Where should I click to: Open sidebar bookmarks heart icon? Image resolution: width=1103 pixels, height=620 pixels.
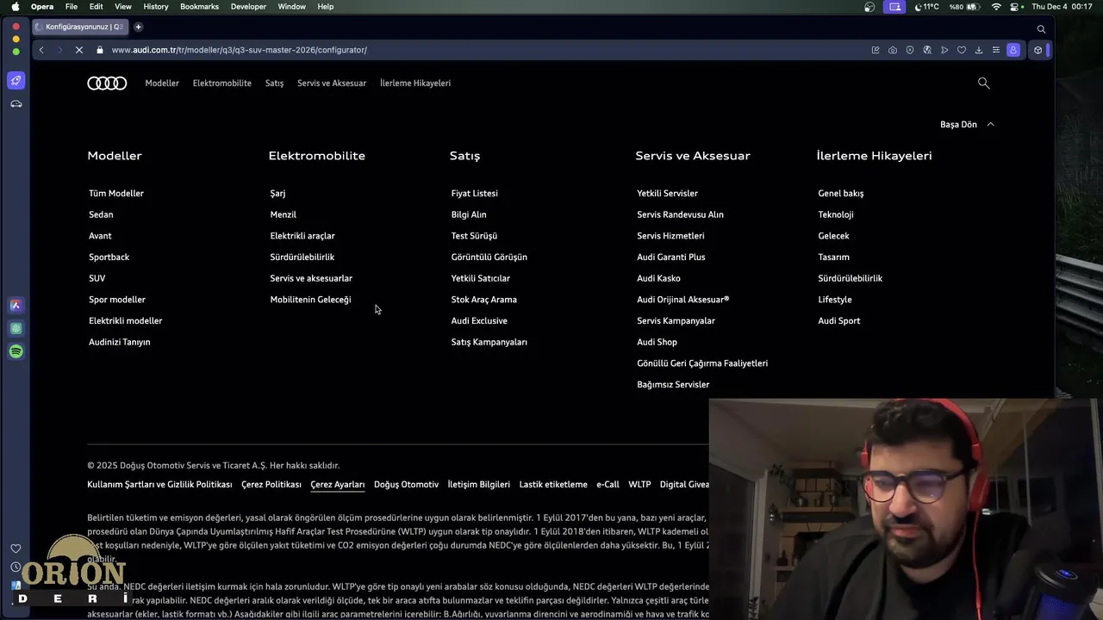16,549
